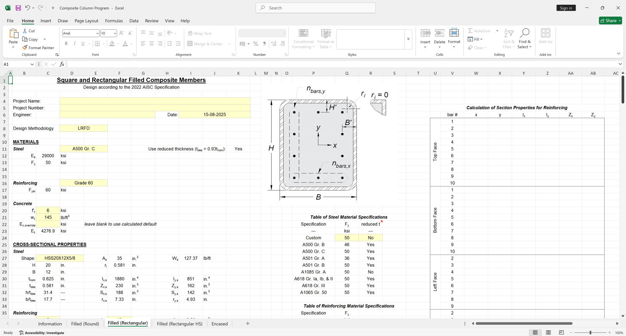The width and height of the screenshot is (626, 336).
Task: Toggle Bold formatting
Action: coord(66,44)
